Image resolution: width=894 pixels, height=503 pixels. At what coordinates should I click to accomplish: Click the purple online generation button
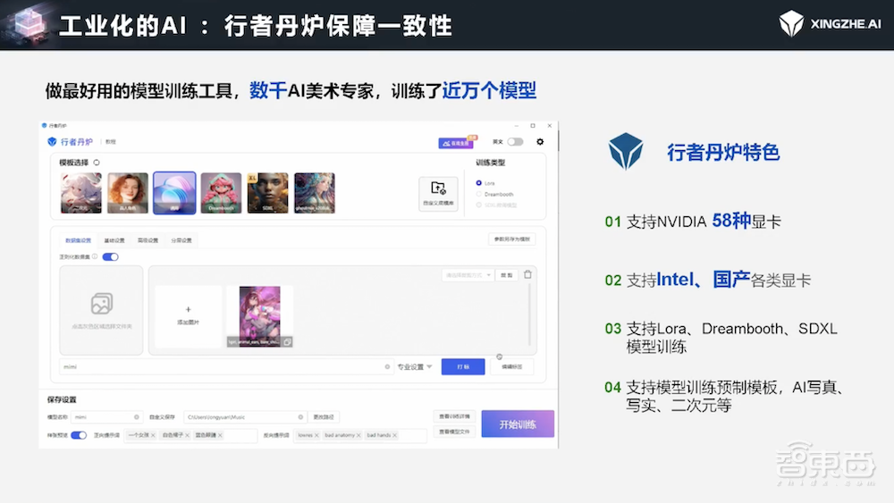click(456, 143)
